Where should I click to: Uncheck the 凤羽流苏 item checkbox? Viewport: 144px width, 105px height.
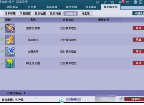2,40
